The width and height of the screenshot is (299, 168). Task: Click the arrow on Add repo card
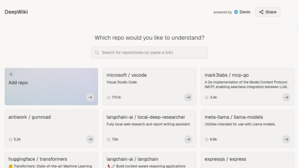pyautogui.click(x=90, y=98)
